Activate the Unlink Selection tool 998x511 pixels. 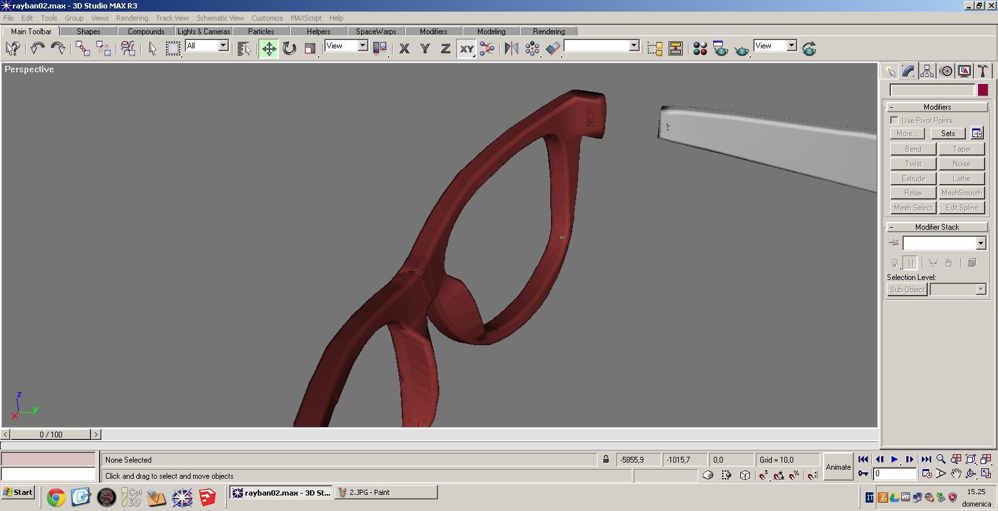[x=103, y=48]
